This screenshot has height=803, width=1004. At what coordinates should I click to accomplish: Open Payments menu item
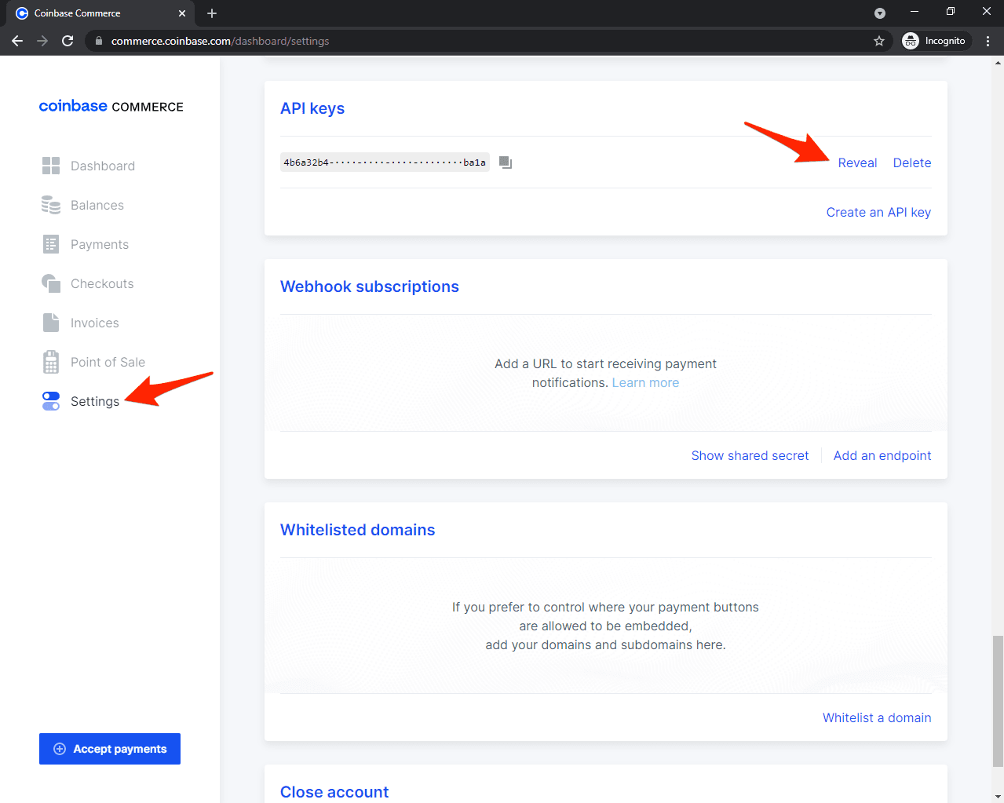pyautogui.click(x=100, y=244)
